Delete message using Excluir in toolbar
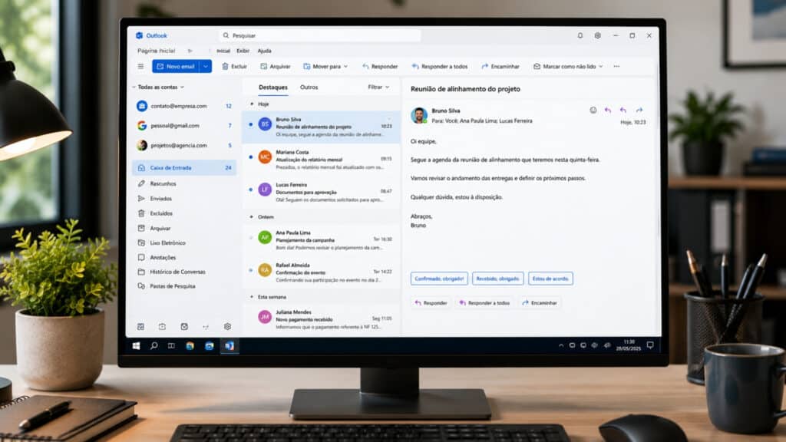This screenshot has height=442, width=786. click(x=234, y=66)
